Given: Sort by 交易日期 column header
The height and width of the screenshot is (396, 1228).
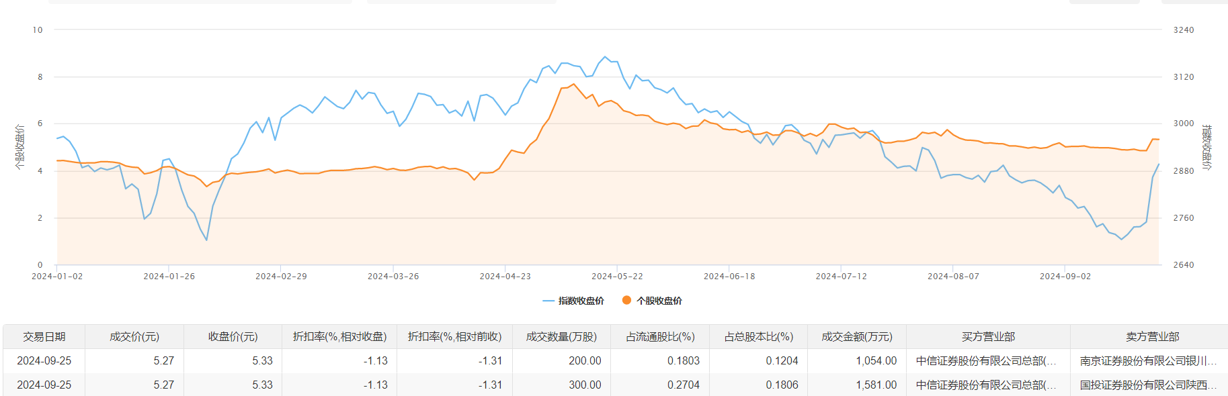Looking at the screenshot, I should click(44, 337).
